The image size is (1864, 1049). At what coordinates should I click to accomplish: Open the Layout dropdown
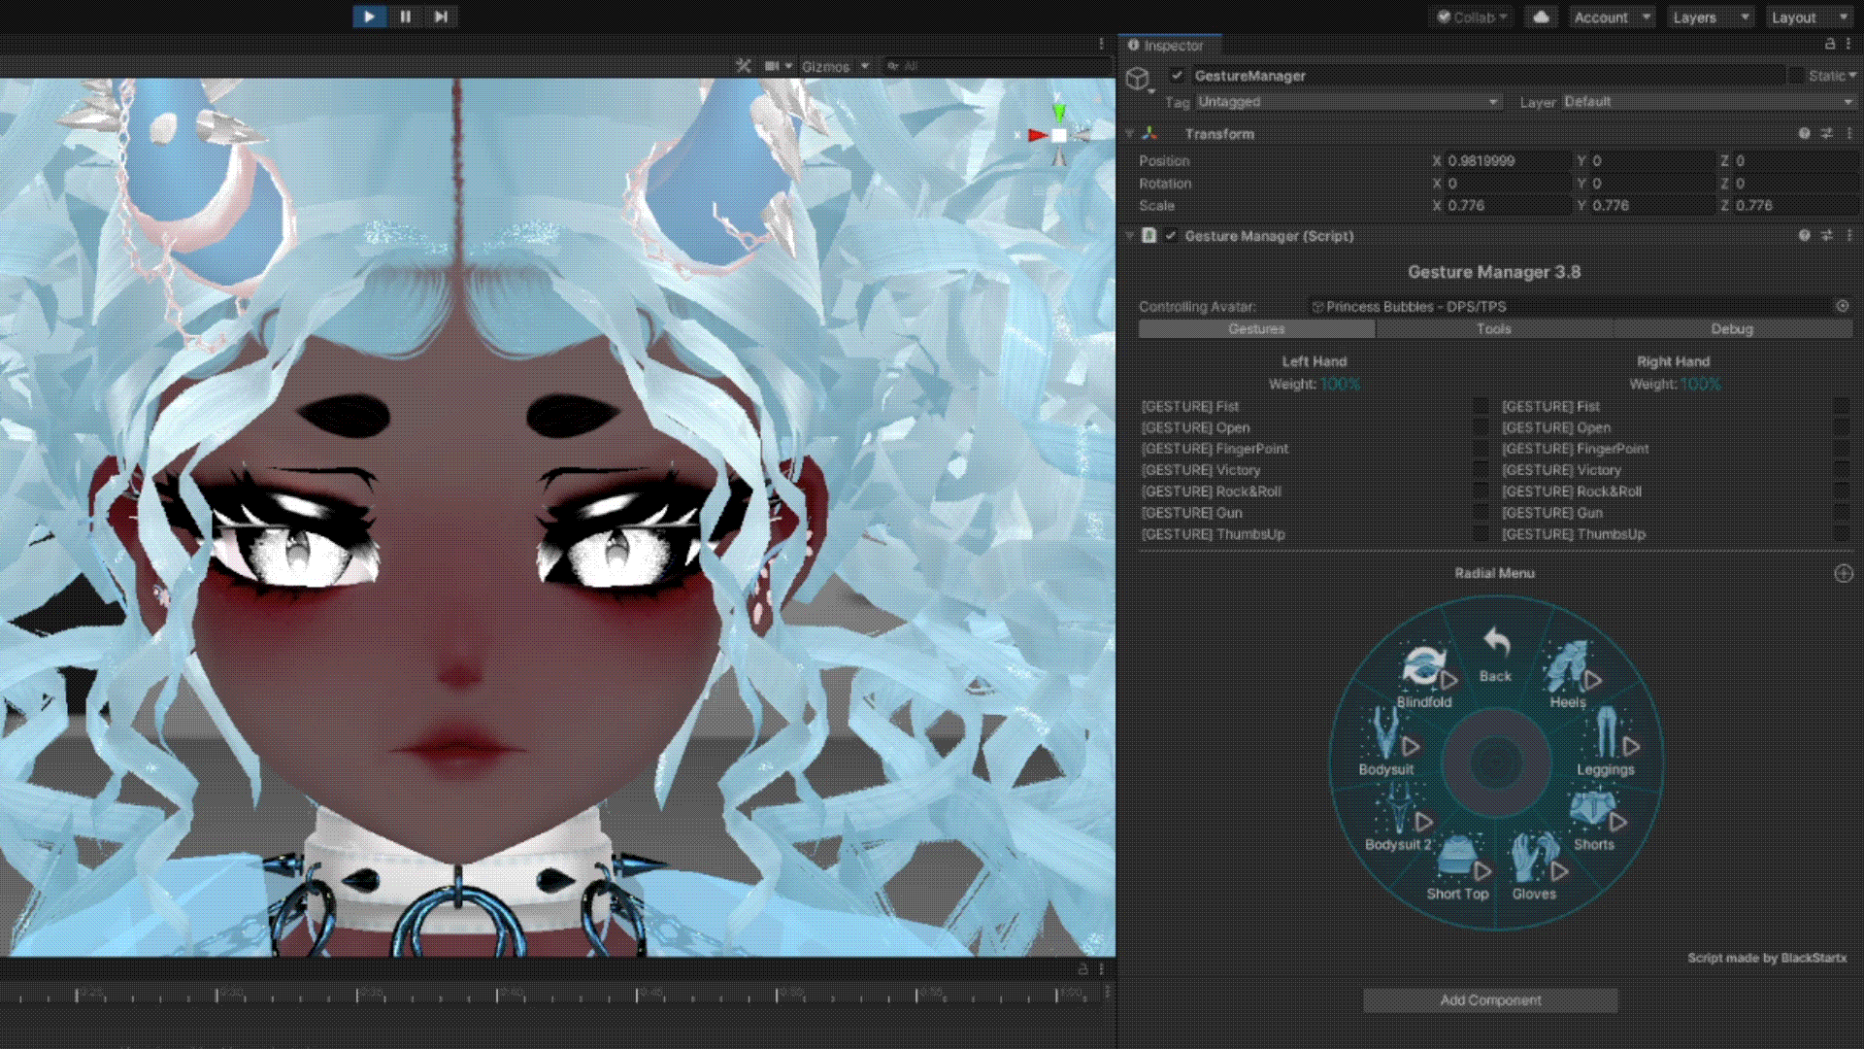1809,17
